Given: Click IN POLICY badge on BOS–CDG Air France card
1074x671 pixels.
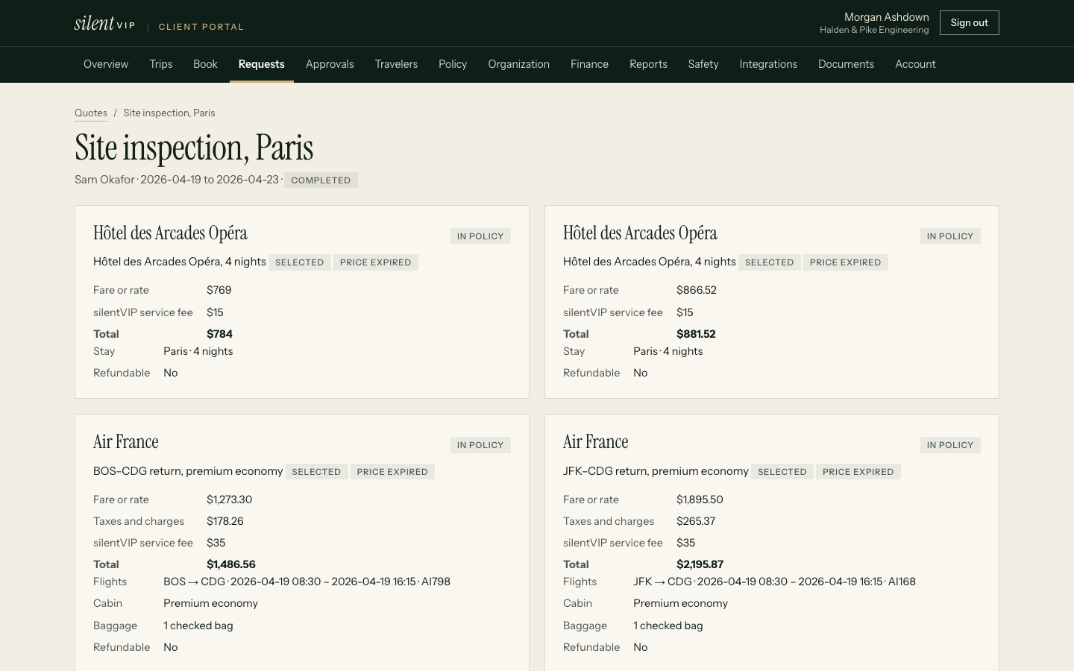Looking at the screenshot, I should coord(480,445).
